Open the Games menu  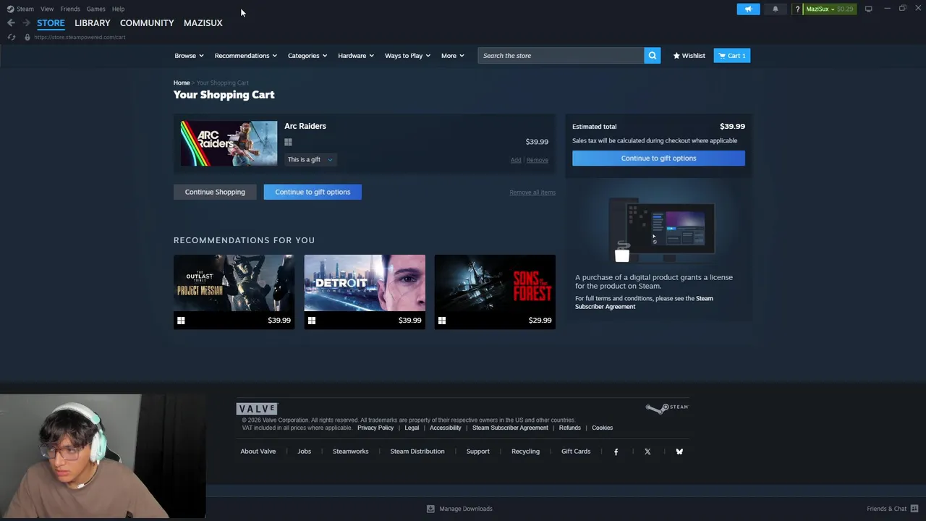click(x=95, y=9)
